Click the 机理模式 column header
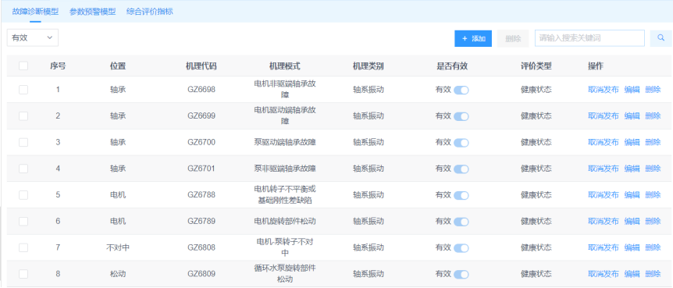673x288 pixels. 284,66
